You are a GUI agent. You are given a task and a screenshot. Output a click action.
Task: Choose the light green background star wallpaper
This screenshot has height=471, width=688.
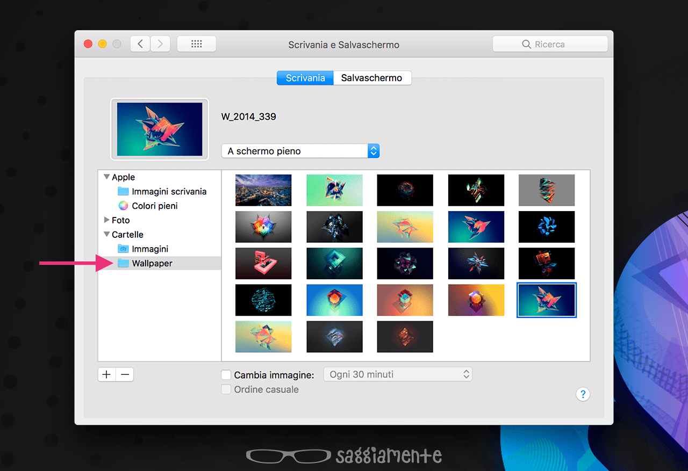click(334, 190)
